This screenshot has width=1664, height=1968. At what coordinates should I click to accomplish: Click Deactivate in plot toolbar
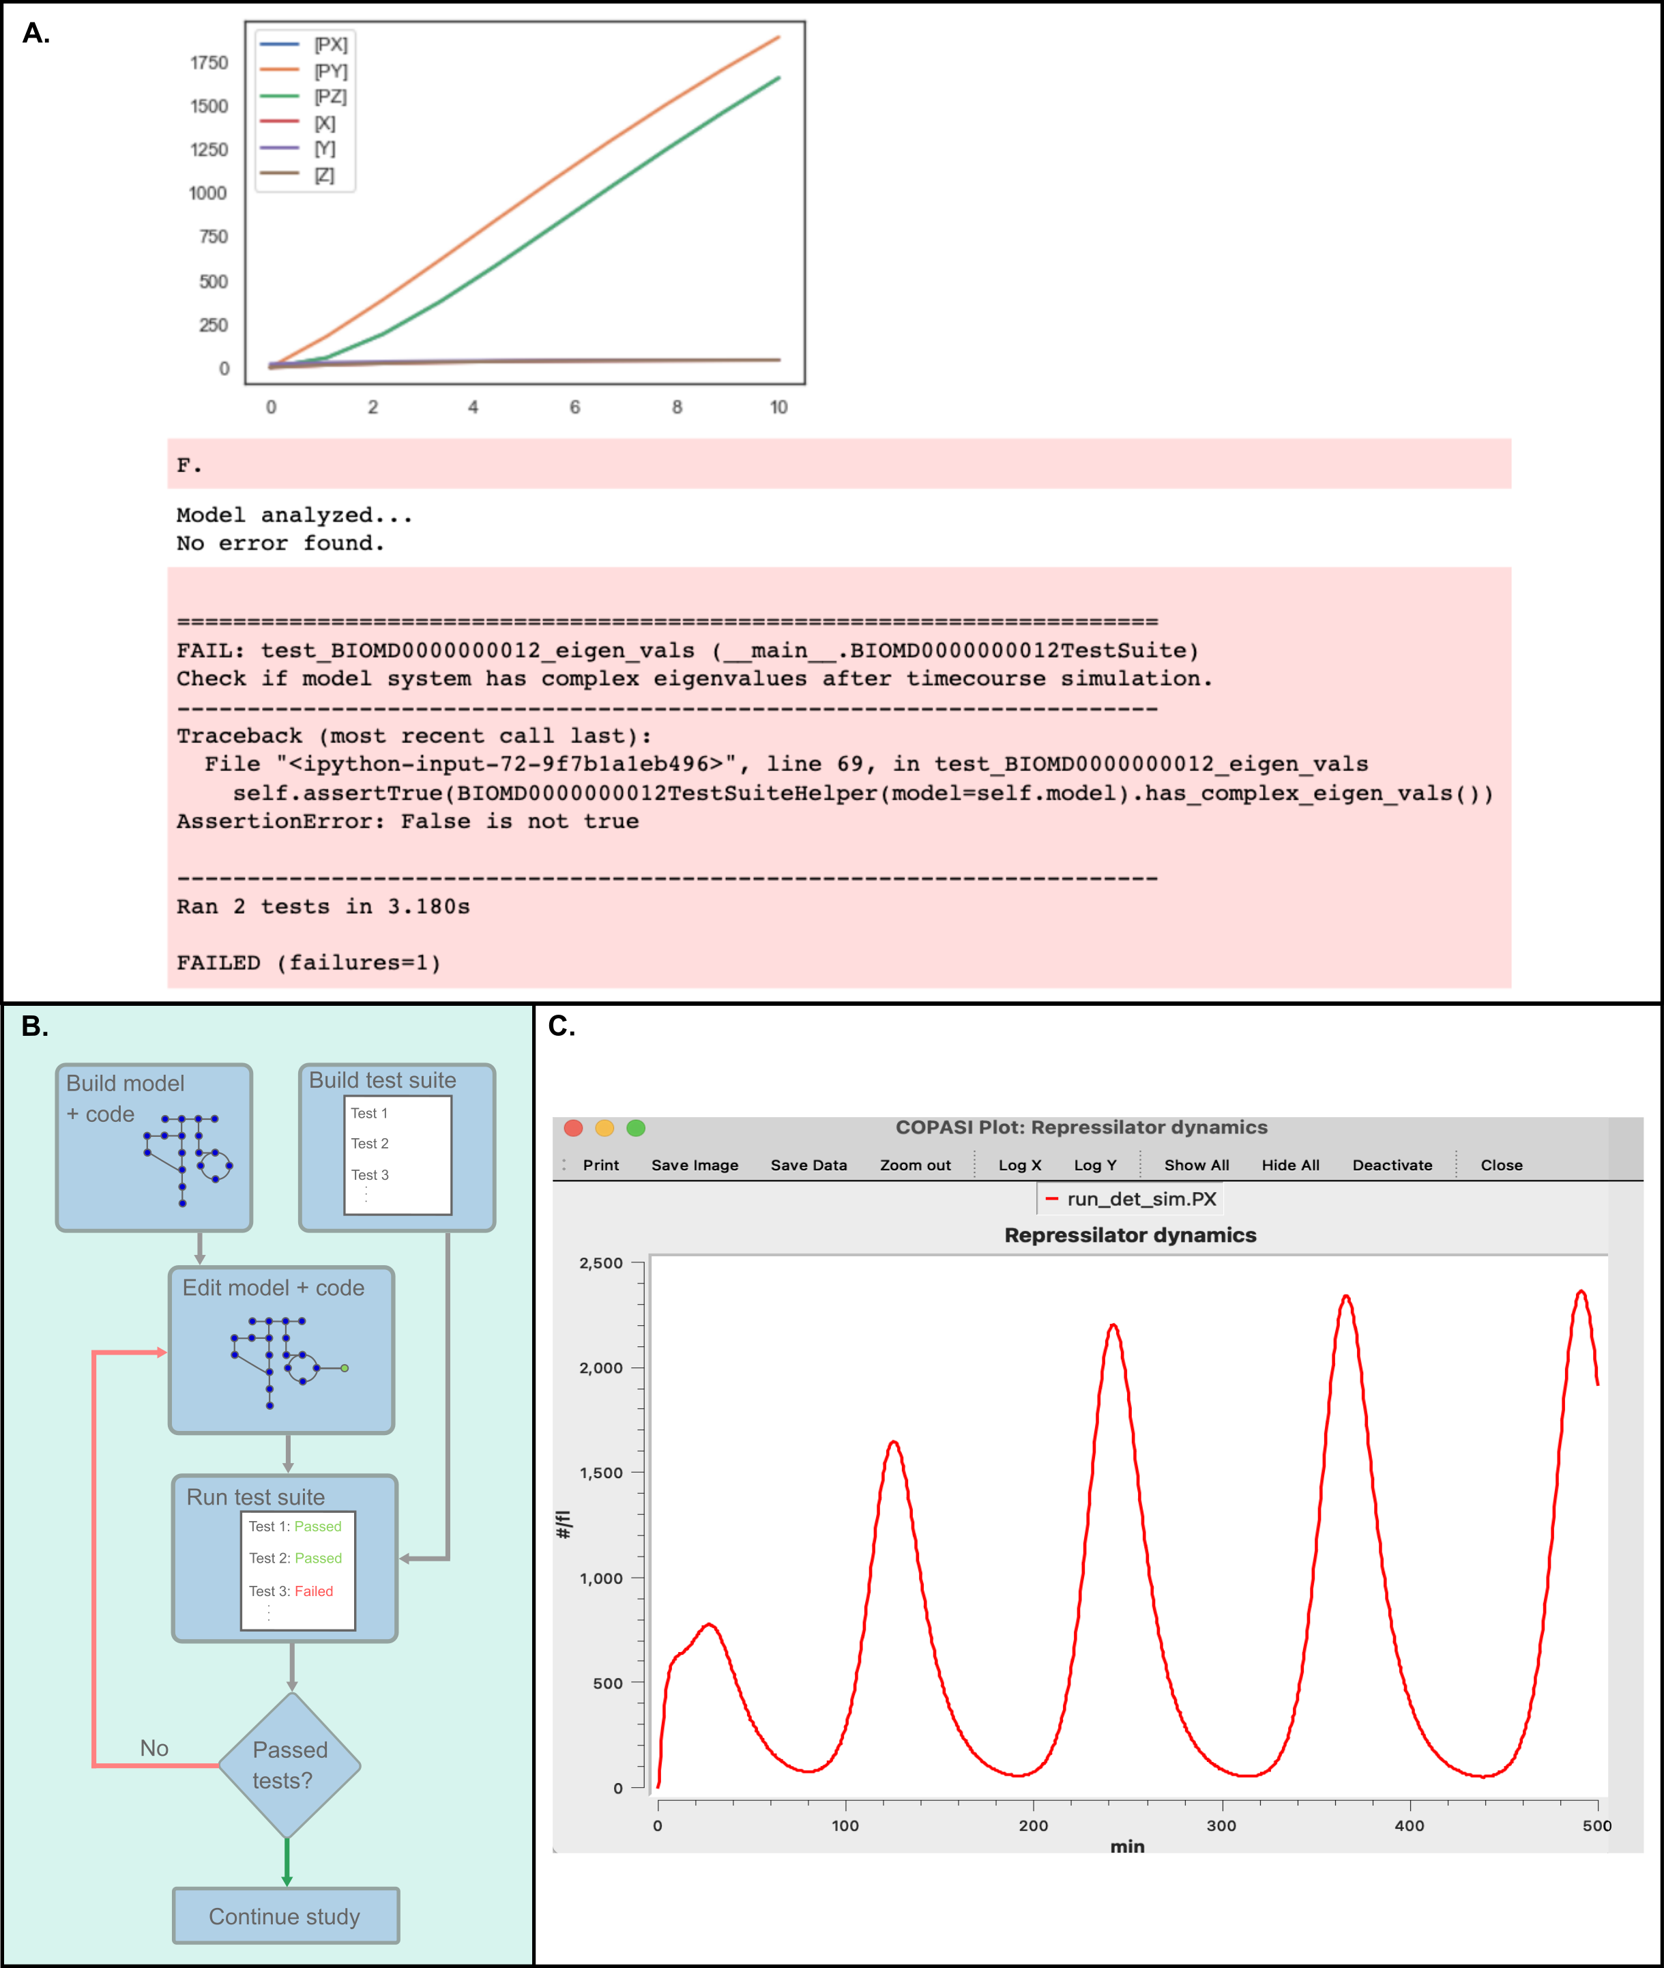1392,1165
